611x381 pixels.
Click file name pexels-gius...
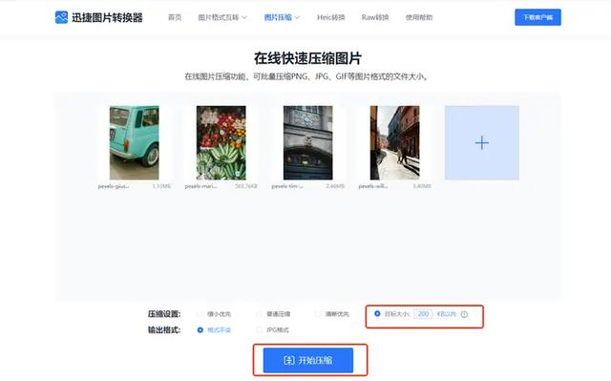pos(114,186)
